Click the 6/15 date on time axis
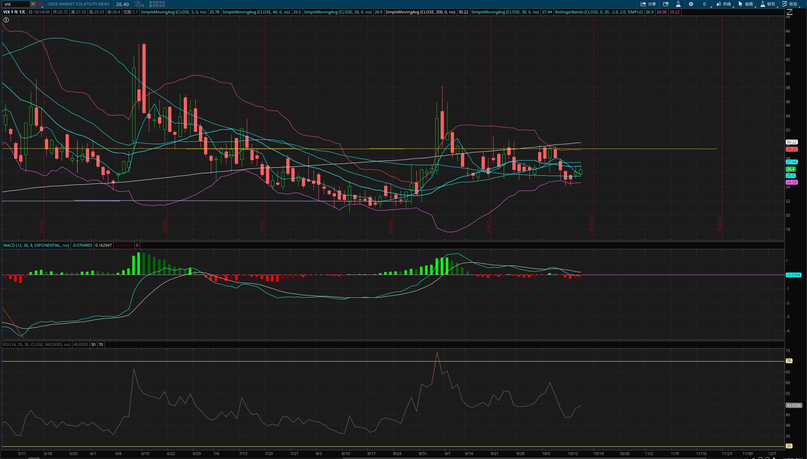 [x=145, y=454]
